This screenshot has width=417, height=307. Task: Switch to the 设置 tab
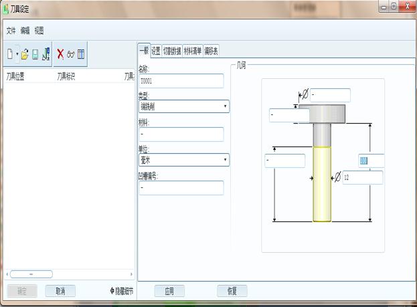(156, 50)
